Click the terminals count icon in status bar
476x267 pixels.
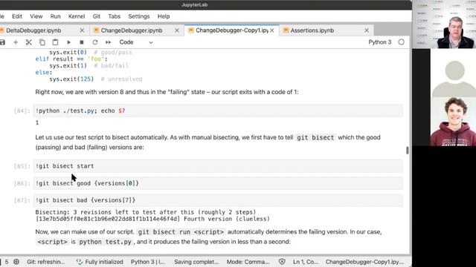click(x=16, y=262)
